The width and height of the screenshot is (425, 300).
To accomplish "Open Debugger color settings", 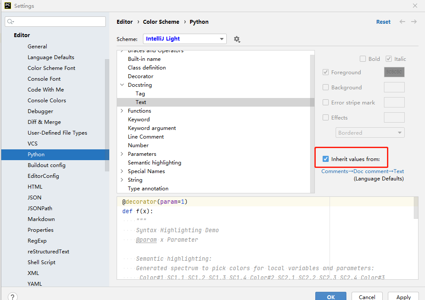I will [41, 111].
